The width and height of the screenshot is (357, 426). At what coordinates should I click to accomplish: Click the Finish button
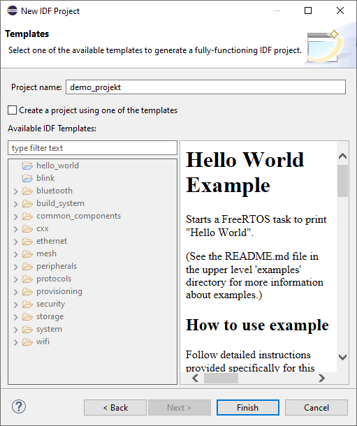(248, 408)
